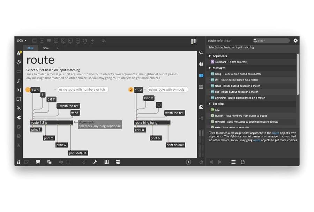This screenshot has width=314, height=212.
Task: Click the reference panel scrollbar
Action: pyautogui.click(x=298, y=75)
